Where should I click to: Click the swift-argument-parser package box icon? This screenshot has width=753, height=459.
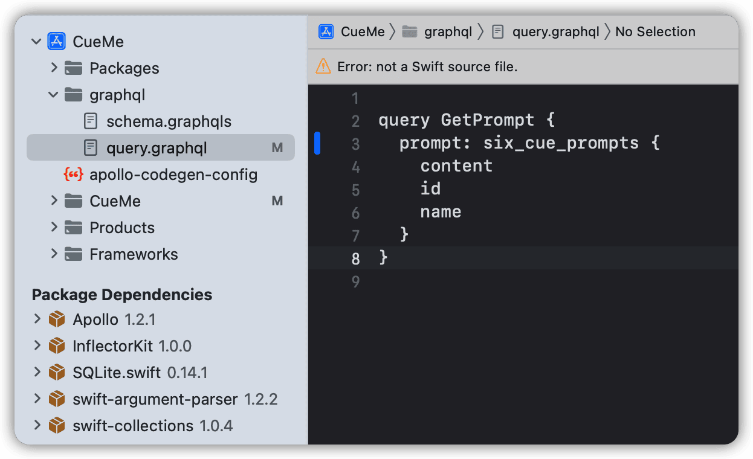[x=57, y=399]
